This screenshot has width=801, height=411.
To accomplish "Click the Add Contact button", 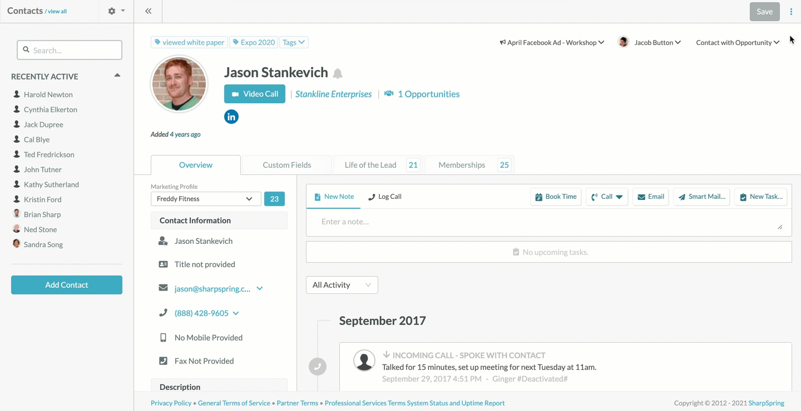I will point(67,285).
